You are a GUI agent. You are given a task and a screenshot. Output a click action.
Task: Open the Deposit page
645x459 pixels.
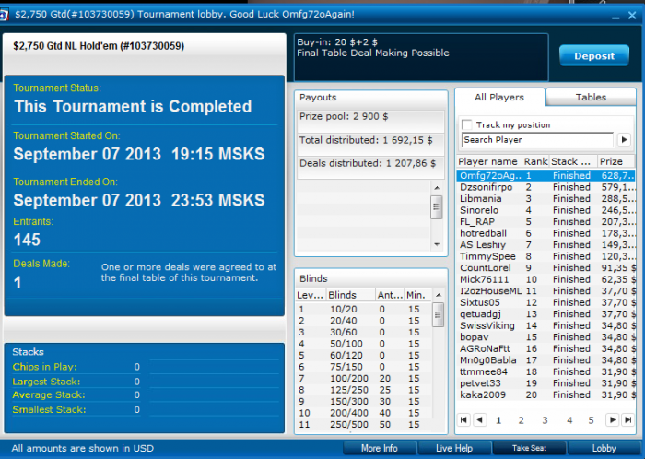pyautogui.click(x=594, y=56)
